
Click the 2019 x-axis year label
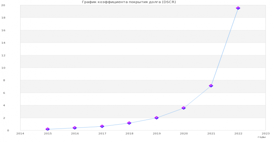click(157, 133)
